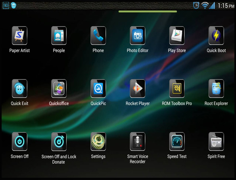
Task: Click the "Screen Off and Lock Donate" label
Action: point(59,159)
